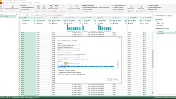Click the Group By (Группировать по) icon

click(x=77, y=6)
